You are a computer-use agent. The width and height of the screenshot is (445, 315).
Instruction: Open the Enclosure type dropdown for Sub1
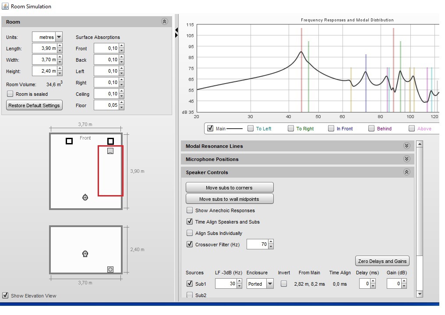tap(270, 284)
